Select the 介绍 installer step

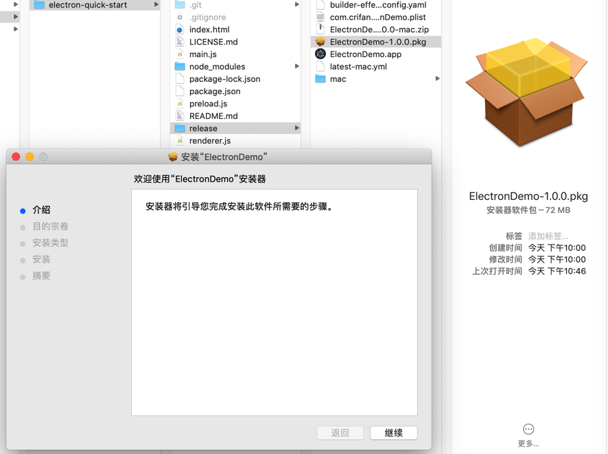coord(41,210)
